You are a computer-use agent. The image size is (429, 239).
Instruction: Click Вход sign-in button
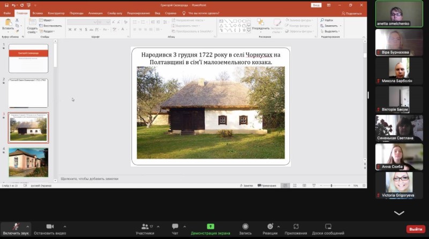(316, 5)
